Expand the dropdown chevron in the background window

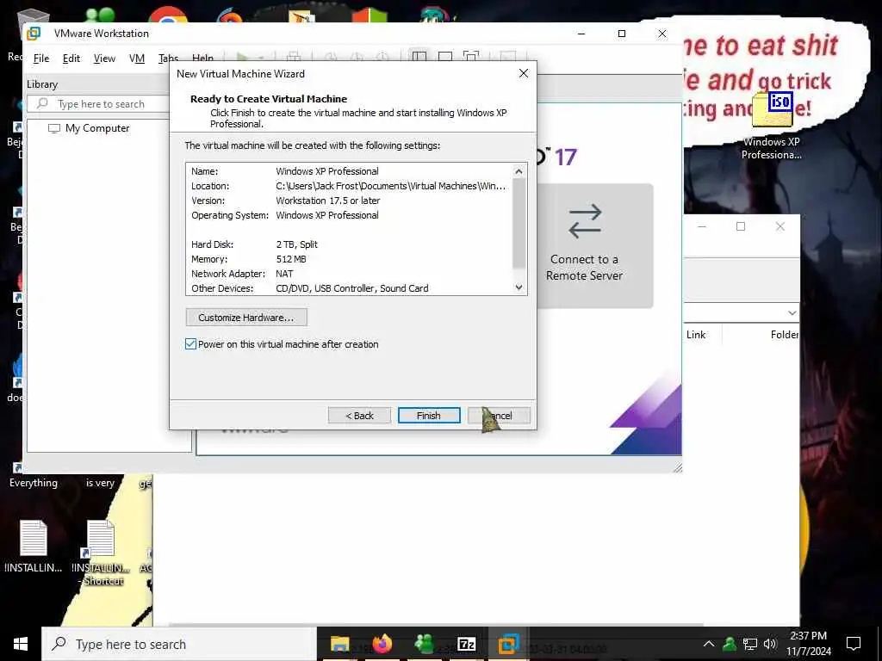[792, 313]
